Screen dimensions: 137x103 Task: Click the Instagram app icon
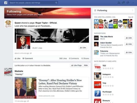pos(98,76)
